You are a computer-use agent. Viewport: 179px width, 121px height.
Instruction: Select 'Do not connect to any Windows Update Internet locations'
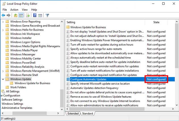[x=105, y=101]
